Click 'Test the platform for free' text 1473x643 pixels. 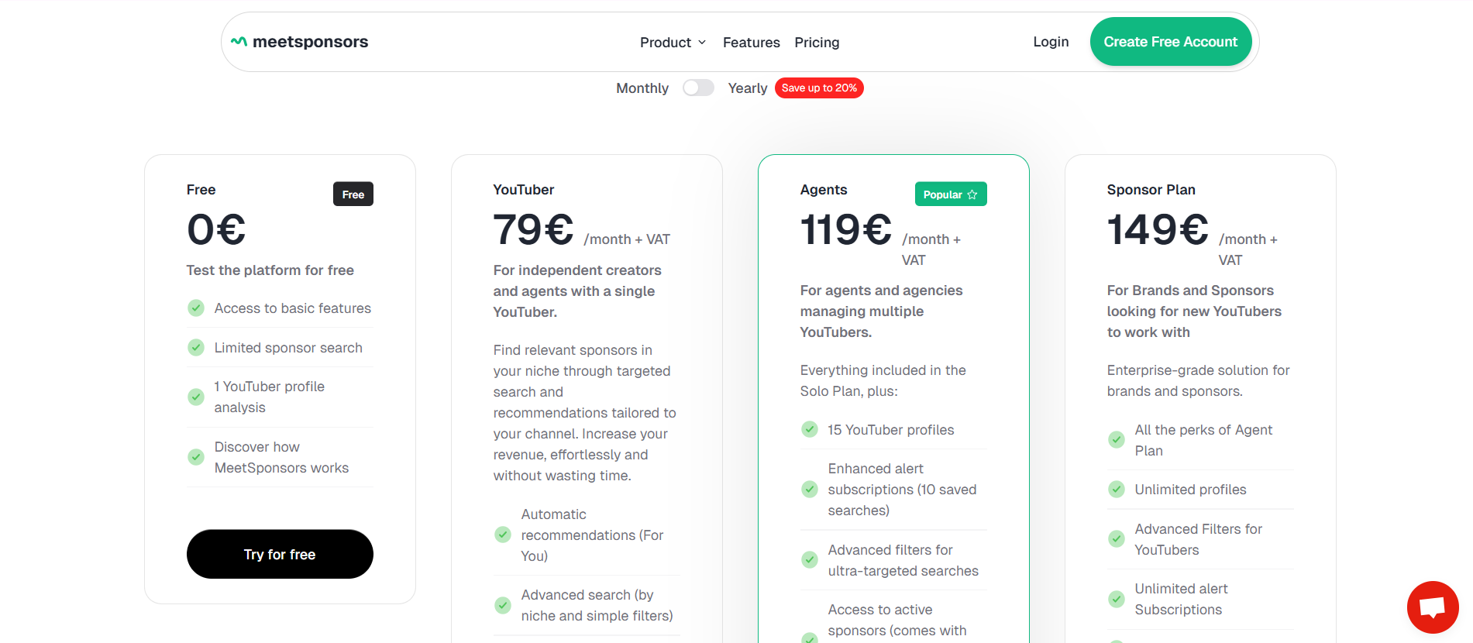270,270
